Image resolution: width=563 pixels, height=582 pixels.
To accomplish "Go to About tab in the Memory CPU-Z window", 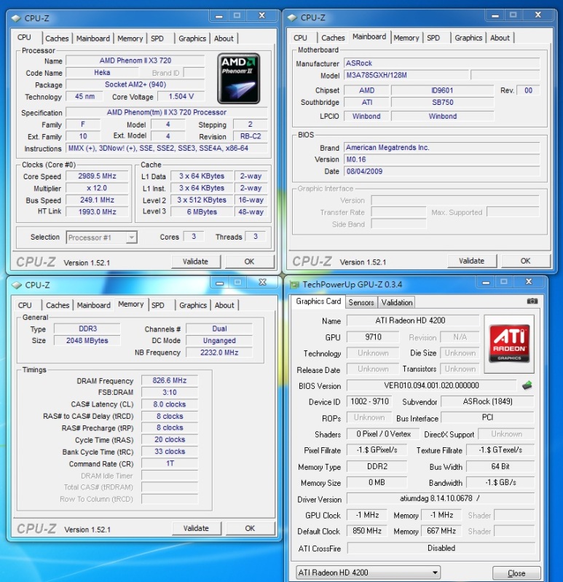I will pyautogui.click(x=224, y=305).
